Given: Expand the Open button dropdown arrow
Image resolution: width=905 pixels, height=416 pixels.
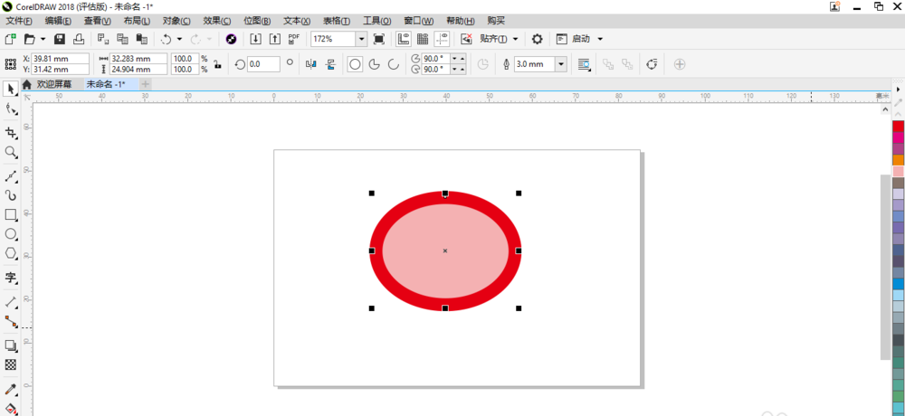Looking at the screenshot, I should 43,39.
